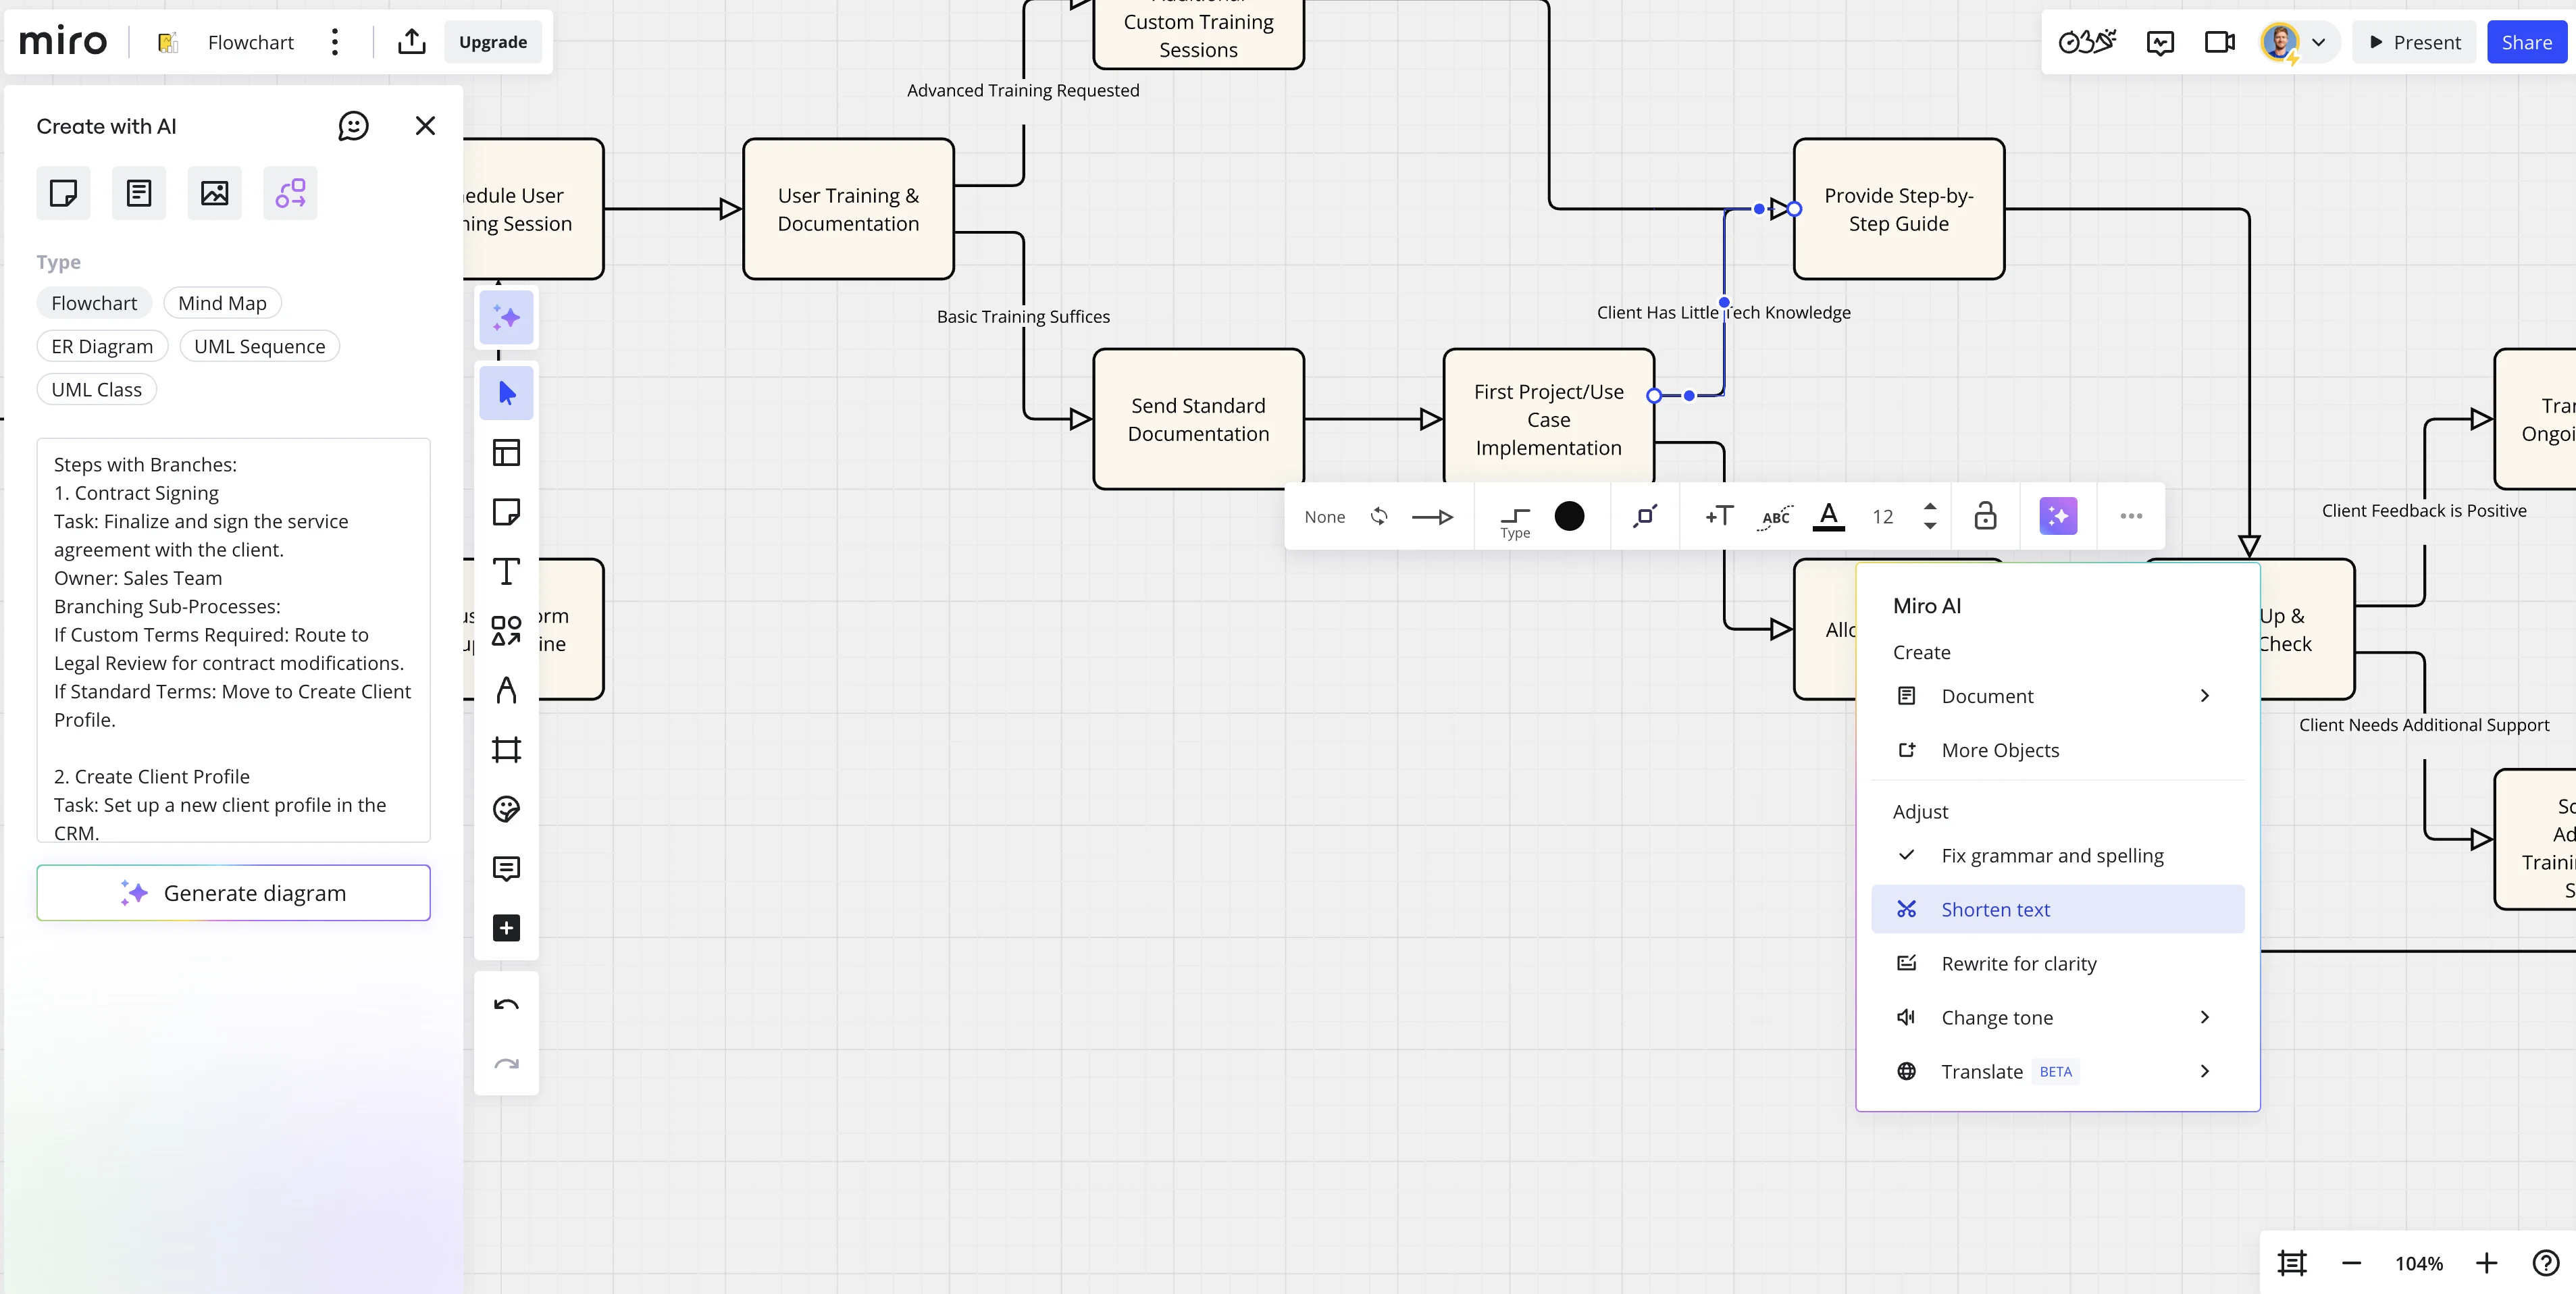Open the Comment tool
Screen dimensions: 2576x1294
click(x=506, y=868)
